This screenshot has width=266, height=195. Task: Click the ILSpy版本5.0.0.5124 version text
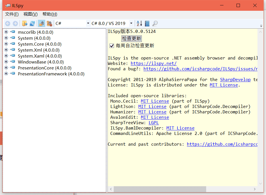[x=132, y=31]
